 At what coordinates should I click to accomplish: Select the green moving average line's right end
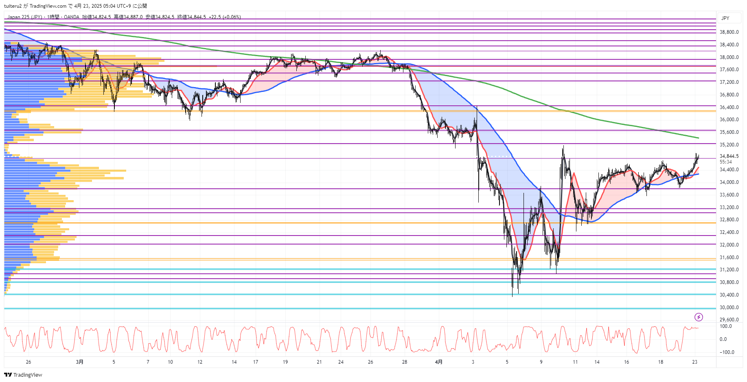(x=698, y=138)
